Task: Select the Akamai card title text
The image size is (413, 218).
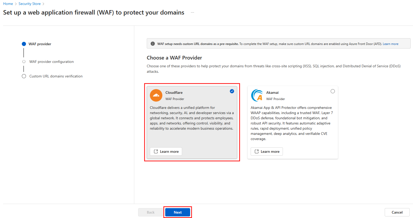Action: 272,93
